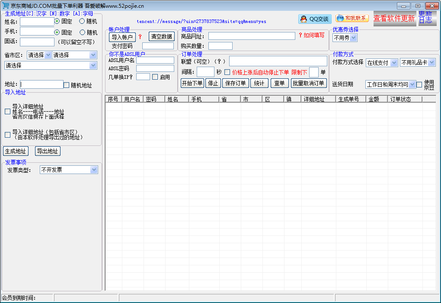Click 保存订单 button
This screenshot has width=441, height=303.
pos(235,83)
